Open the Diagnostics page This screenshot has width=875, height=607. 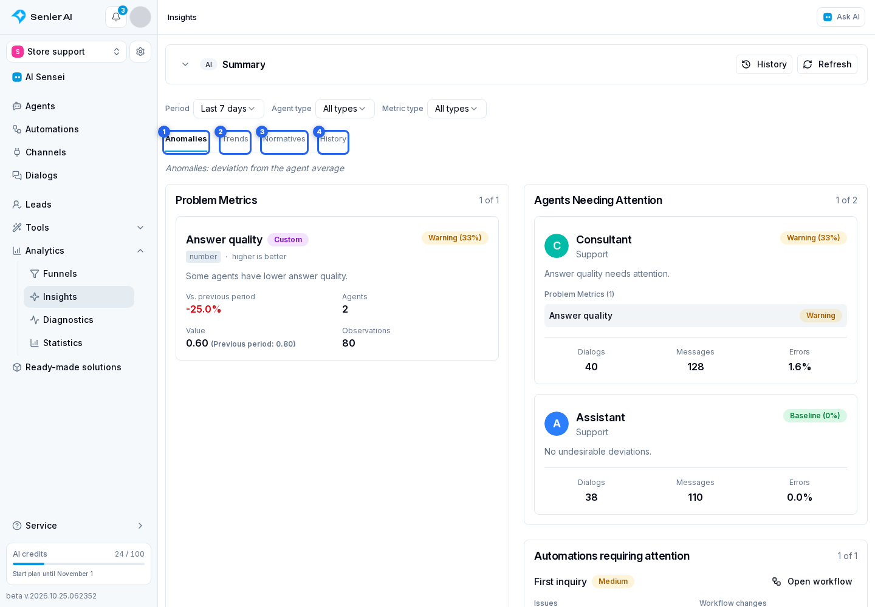click(x=79, y=320)
